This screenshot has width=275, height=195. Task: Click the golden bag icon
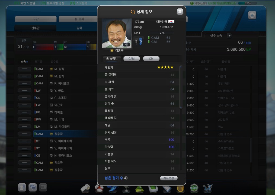pyautogui.click(x=180, y=189)
